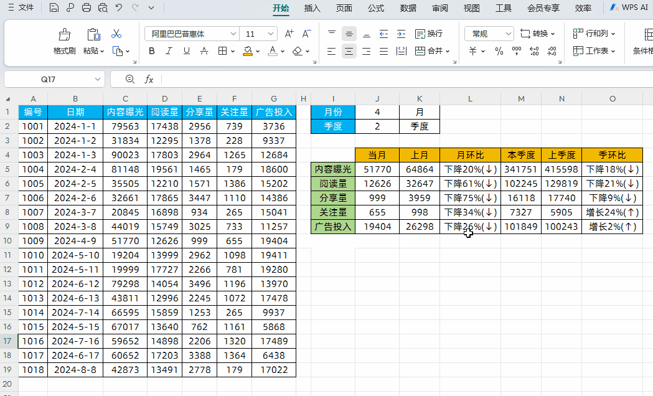
Task: Click the Justify alignment icon
Action: point(383,51)
